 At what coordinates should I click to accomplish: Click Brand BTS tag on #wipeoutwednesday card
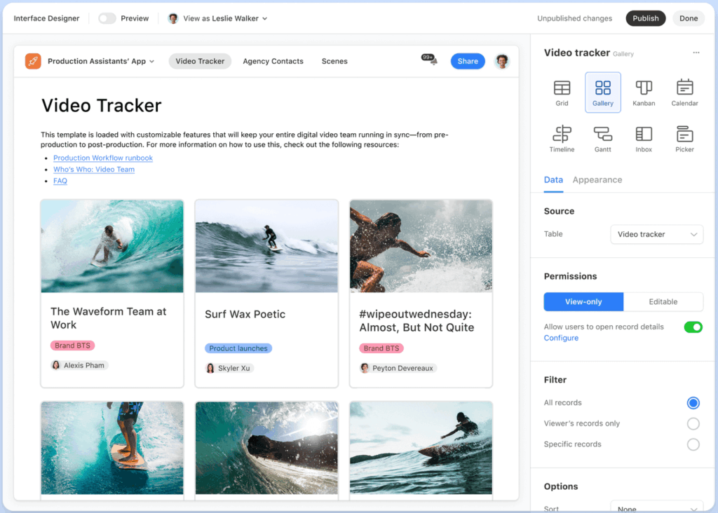tap(381, 348)
